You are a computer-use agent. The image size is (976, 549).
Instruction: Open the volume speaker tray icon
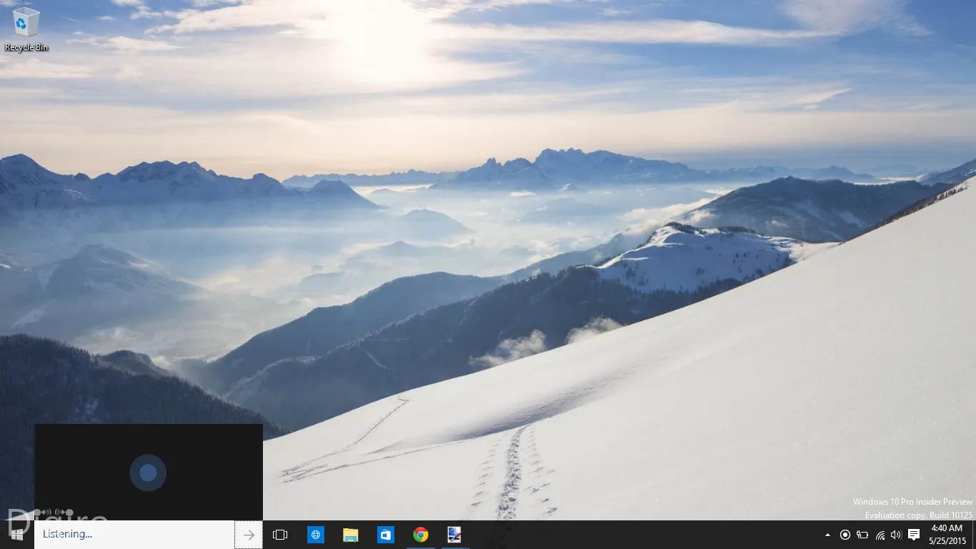click(897, 535)
